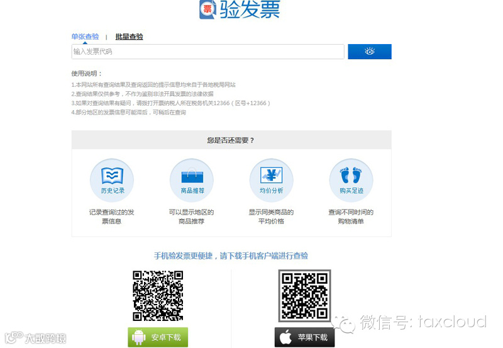Click the 手机验发票更便捷 headline text

231,256
